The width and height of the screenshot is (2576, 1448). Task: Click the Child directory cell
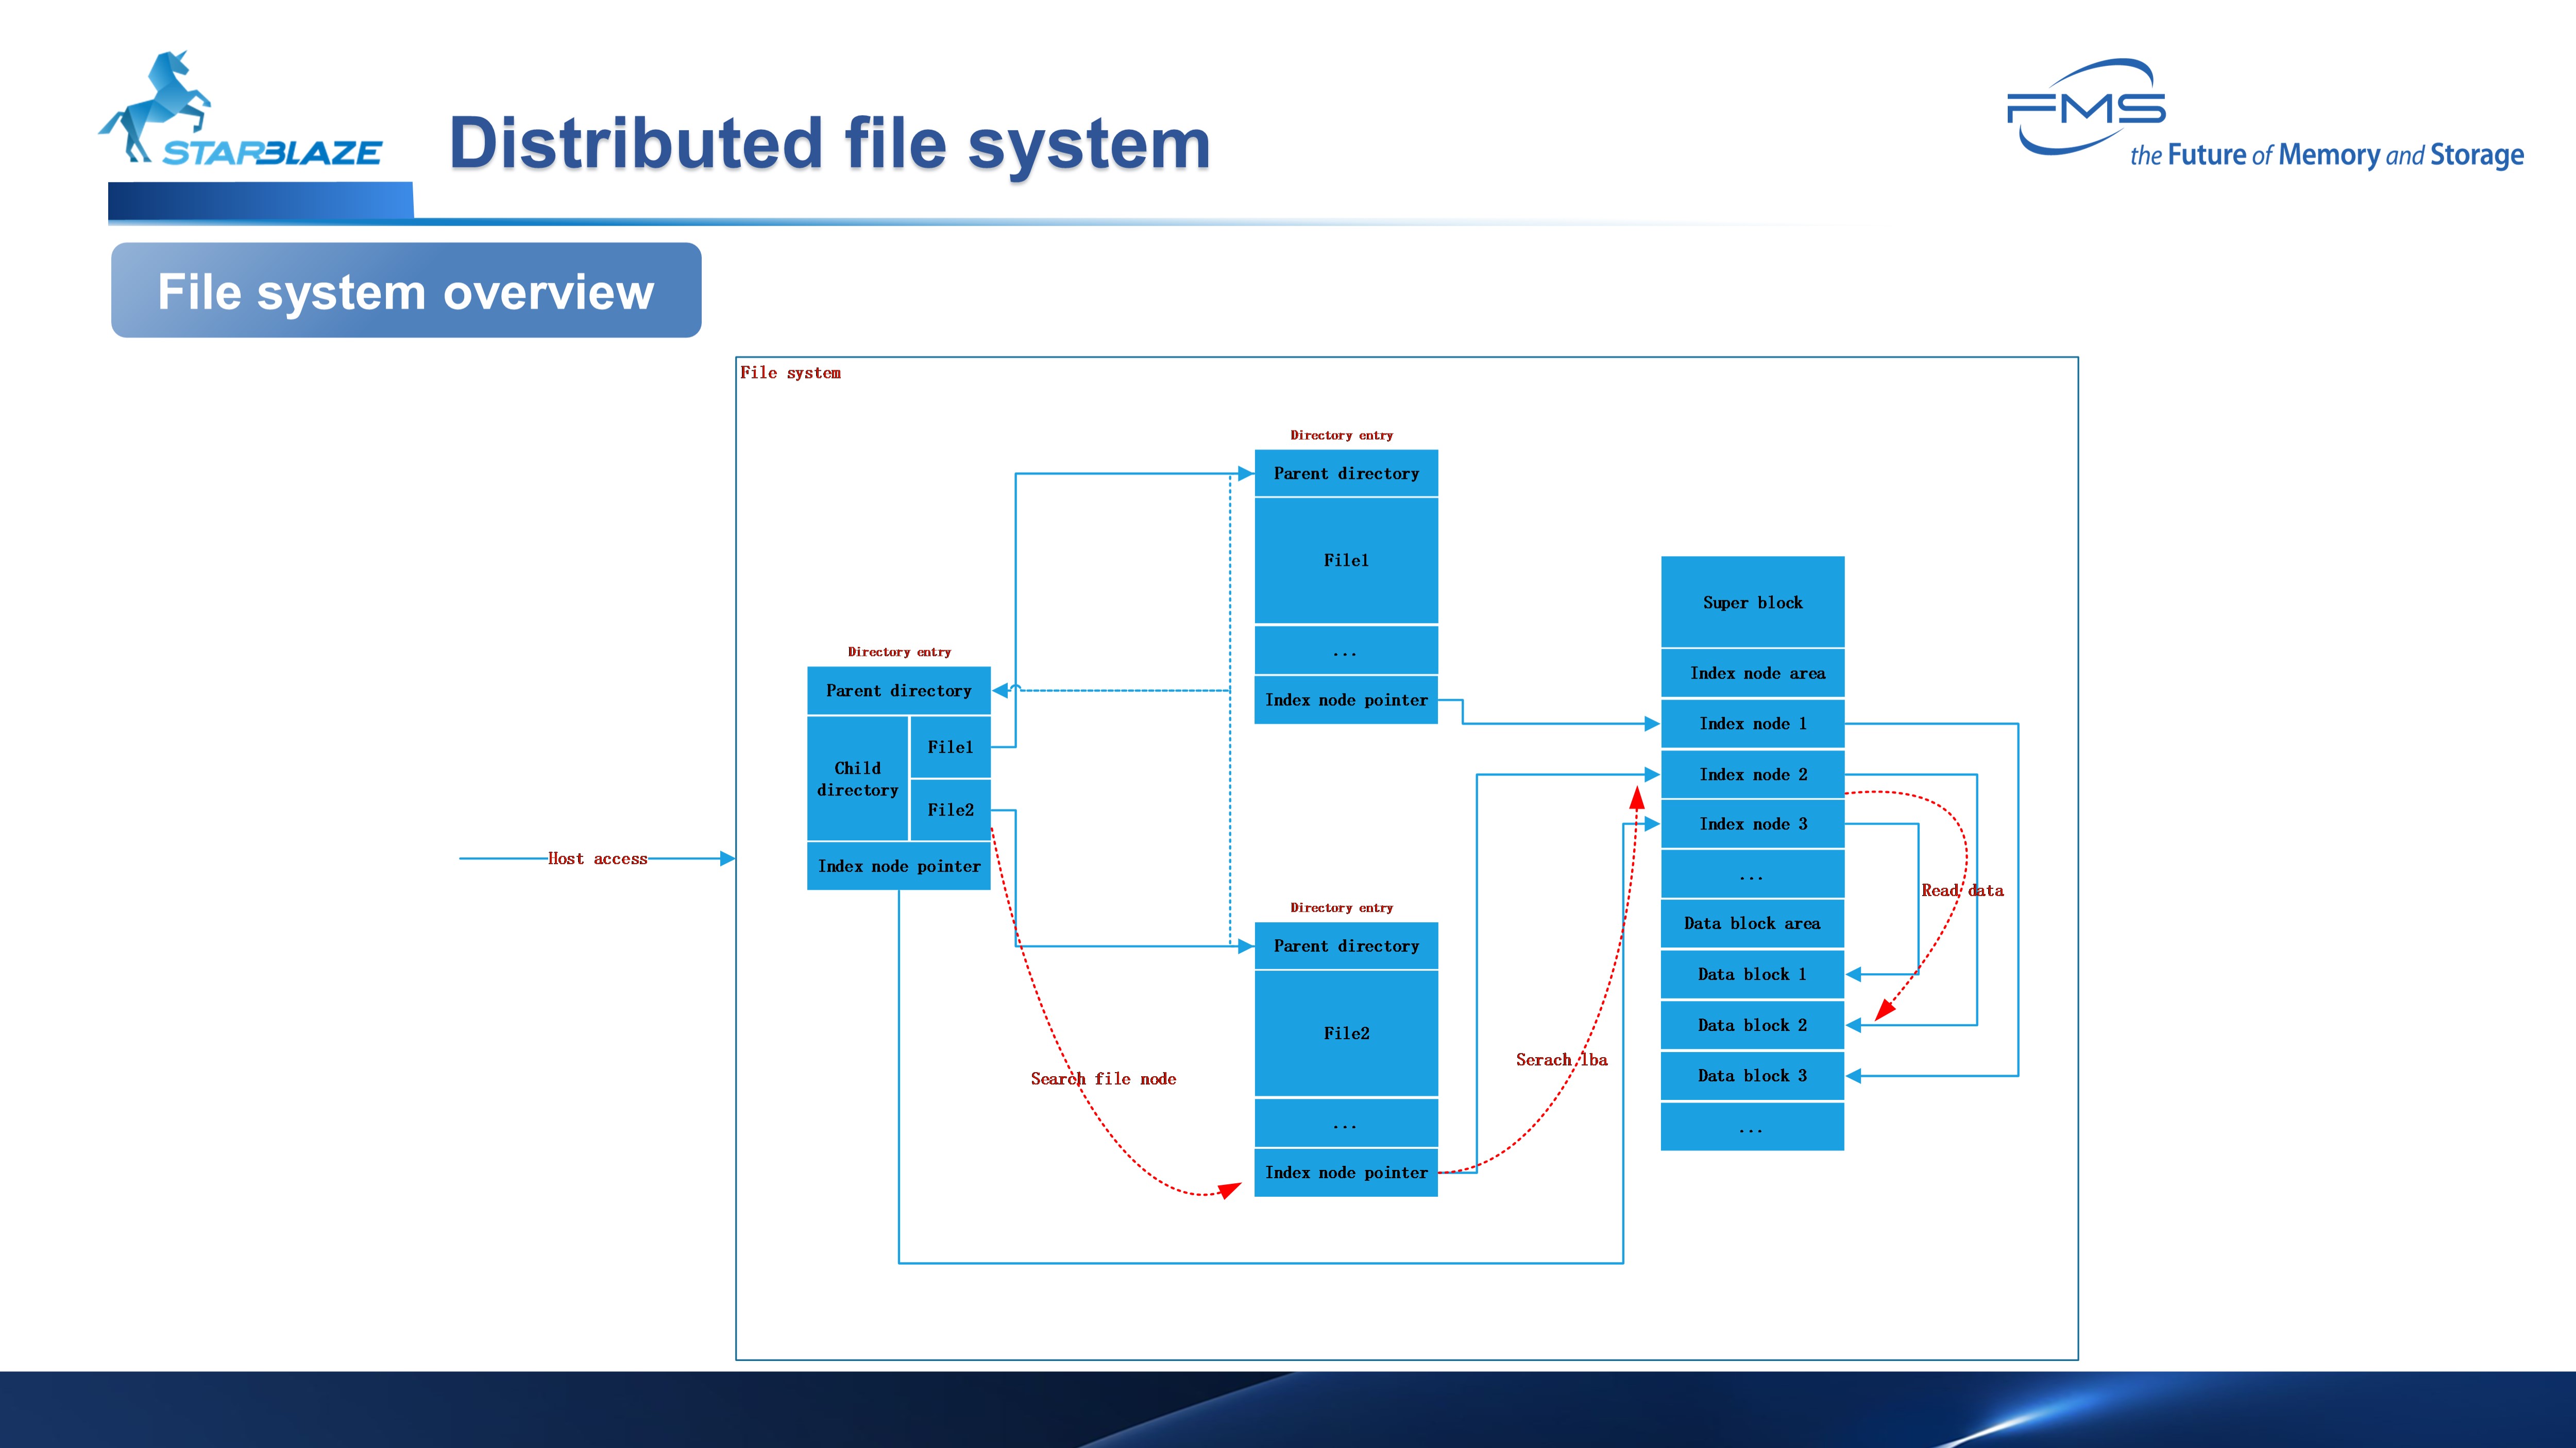(857, 779)
